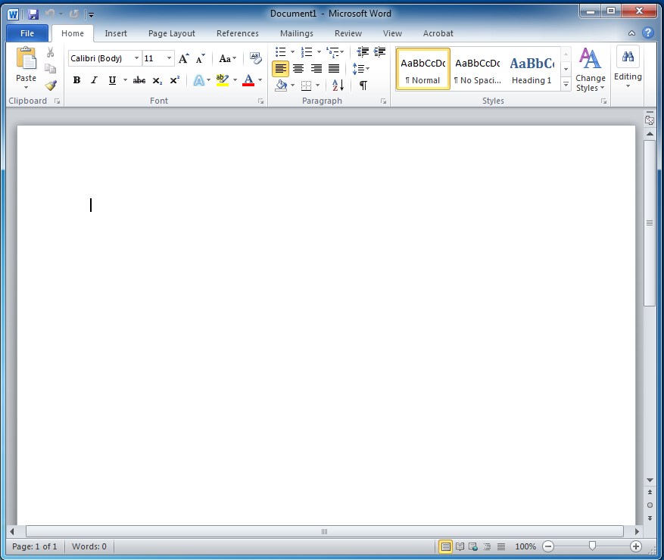
Task: Click the Words: 0 count in the status bar
Action: (89, 546)
